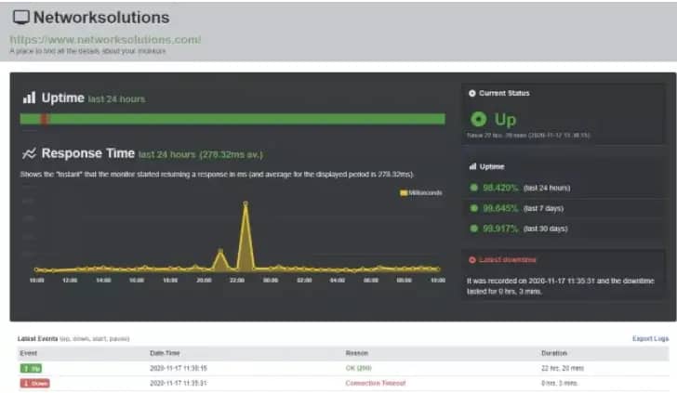This screenshot has width=677, height=393.
Task: Select the 99.917% uptime value
Action: [500, 229]
